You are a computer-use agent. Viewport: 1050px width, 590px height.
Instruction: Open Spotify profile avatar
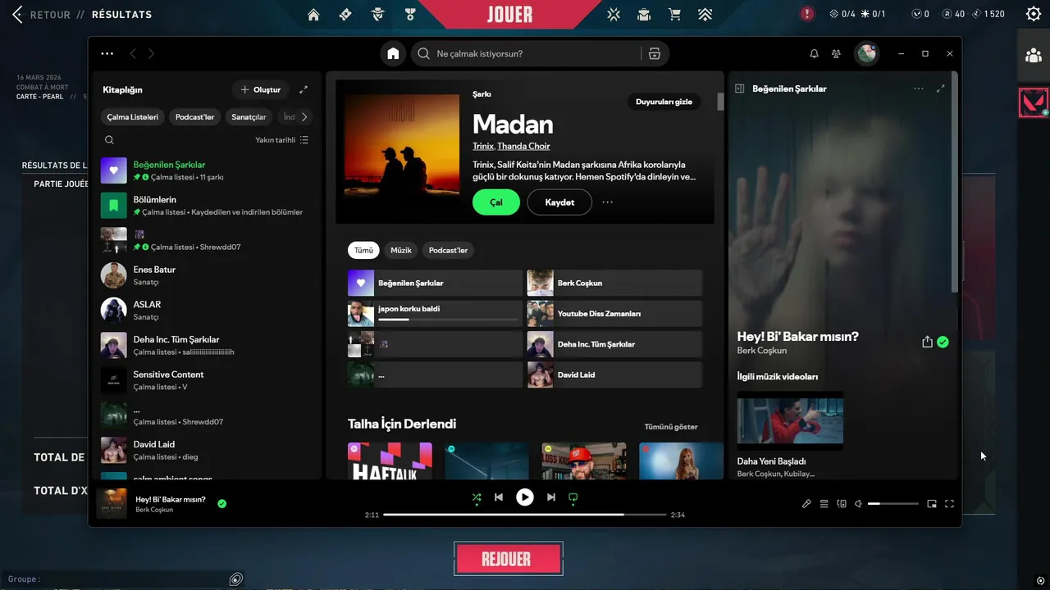tap(867, 53)
